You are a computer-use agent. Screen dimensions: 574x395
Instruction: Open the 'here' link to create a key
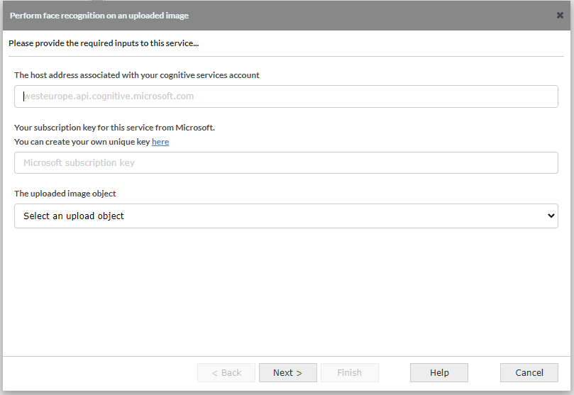160,142
